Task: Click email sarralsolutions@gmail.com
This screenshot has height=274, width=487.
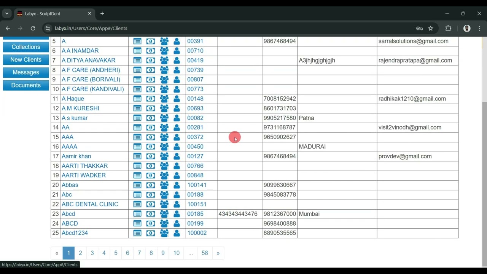Action: [x=413, y=41]
